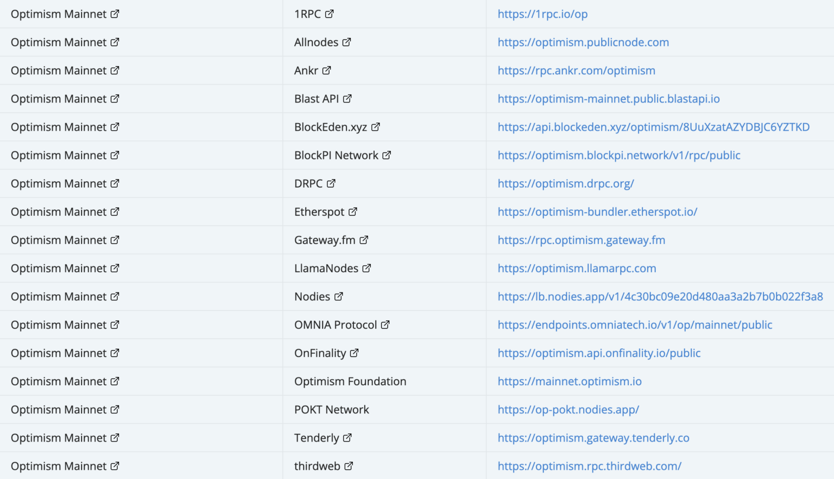Click the https://optimism.llamarpc.com link
Image resolution: width=834 pixels, height=479 pixels.
(x=577, y=267)
